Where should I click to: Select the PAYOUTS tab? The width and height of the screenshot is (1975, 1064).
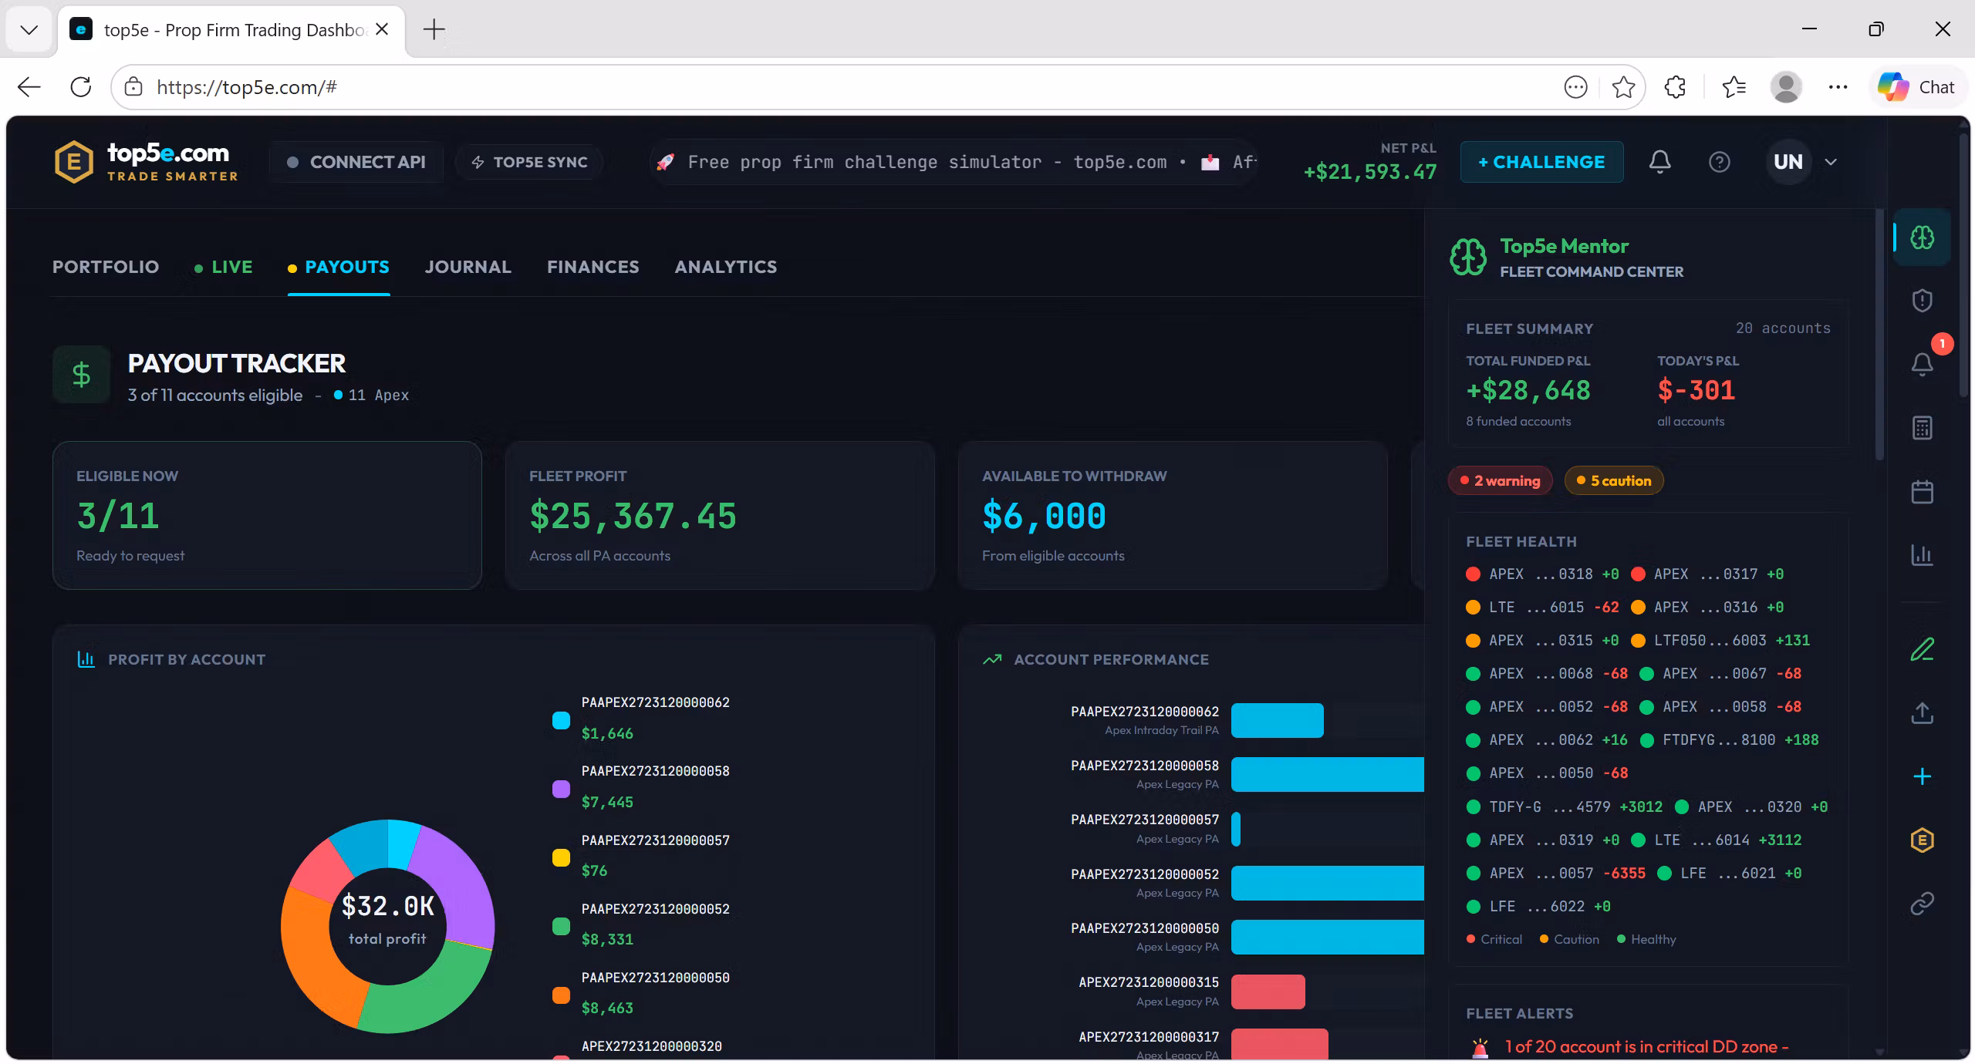point(339,267)
